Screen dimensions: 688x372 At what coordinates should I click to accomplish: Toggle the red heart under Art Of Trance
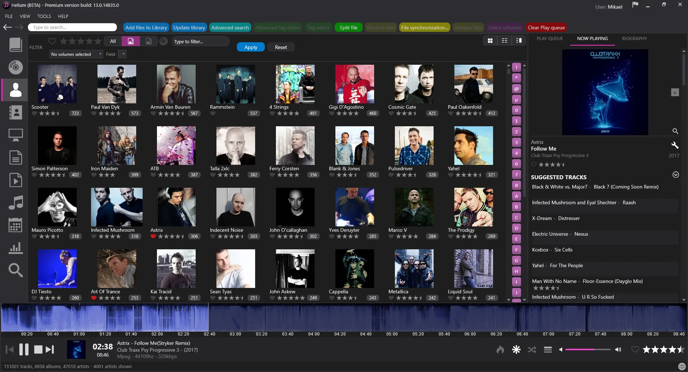(94, 298)
